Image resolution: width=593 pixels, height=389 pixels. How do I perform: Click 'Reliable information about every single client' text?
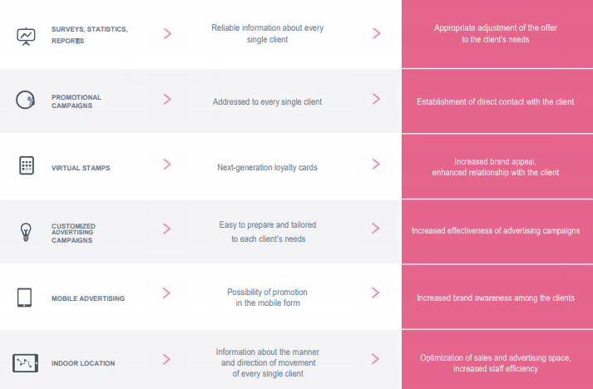[267, 33]
